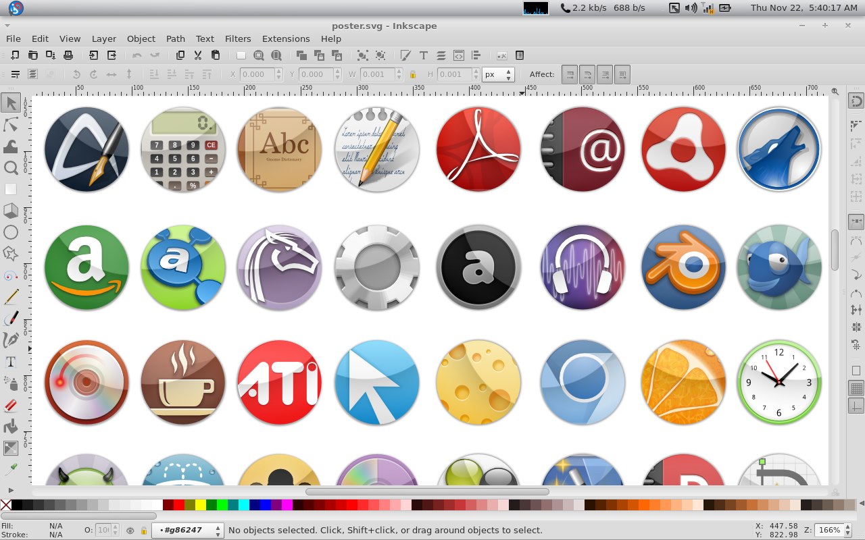Image resolution: width=865 pixels, height=540 pixels.
Task: Open Document Properties icon
Action: [520, 55]
